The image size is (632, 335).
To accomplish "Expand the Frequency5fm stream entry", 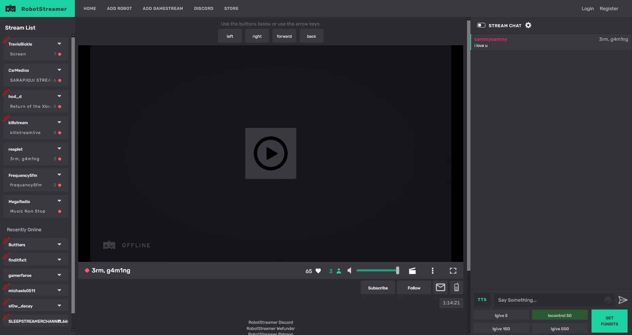I will (x=59, y=174).
